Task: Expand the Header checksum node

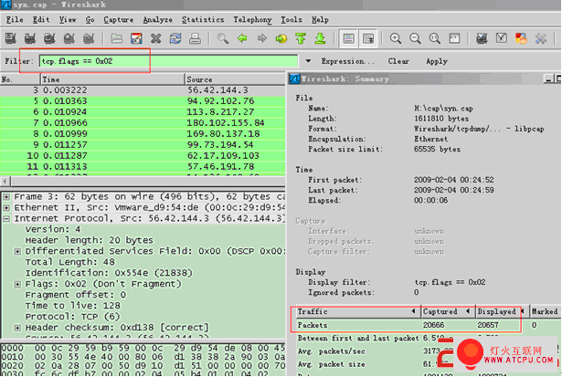Action: 17,328
